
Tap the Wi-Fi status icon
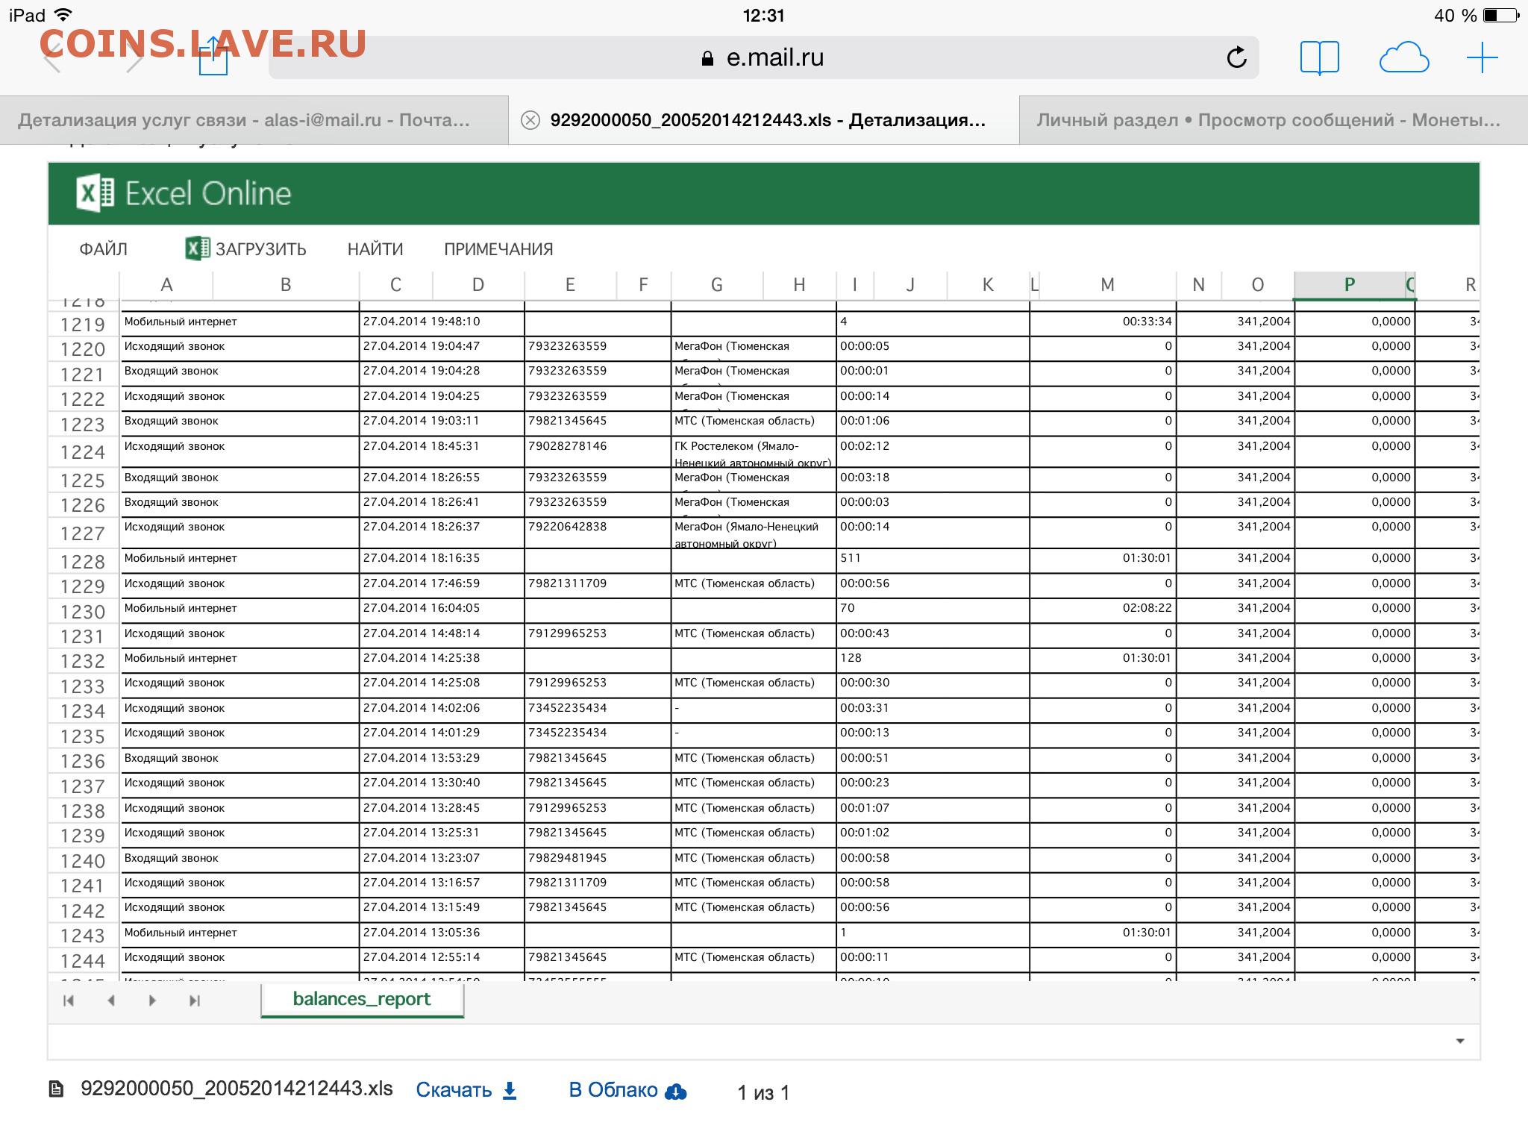63,15
